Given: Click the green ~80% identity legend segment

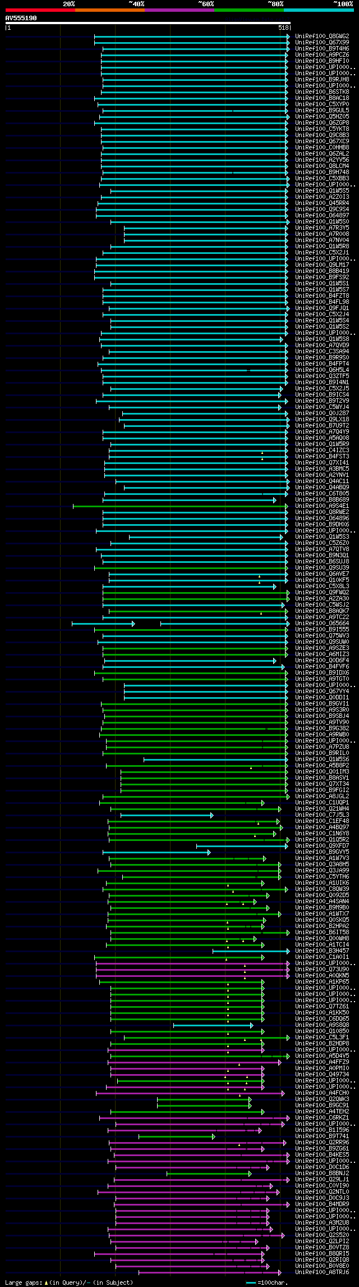Looking at the screenshot, I should pyautogui.click(x=248, y=10).
